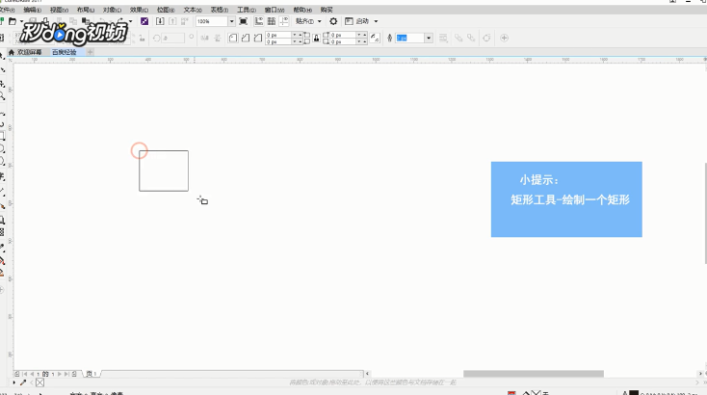This screenshot has width=707, height=395.
Task: Click the horizontal scrollbar left arrow
Action: pyautogui.click(x=368, y=374)
